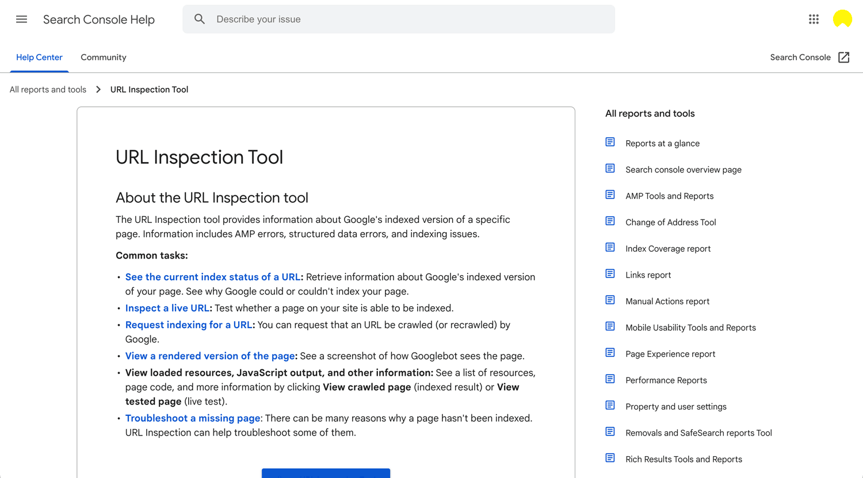This screenshot has height=478, width=863.
Task: Click article icon beside Page Experience report
Action: point(610,353)
